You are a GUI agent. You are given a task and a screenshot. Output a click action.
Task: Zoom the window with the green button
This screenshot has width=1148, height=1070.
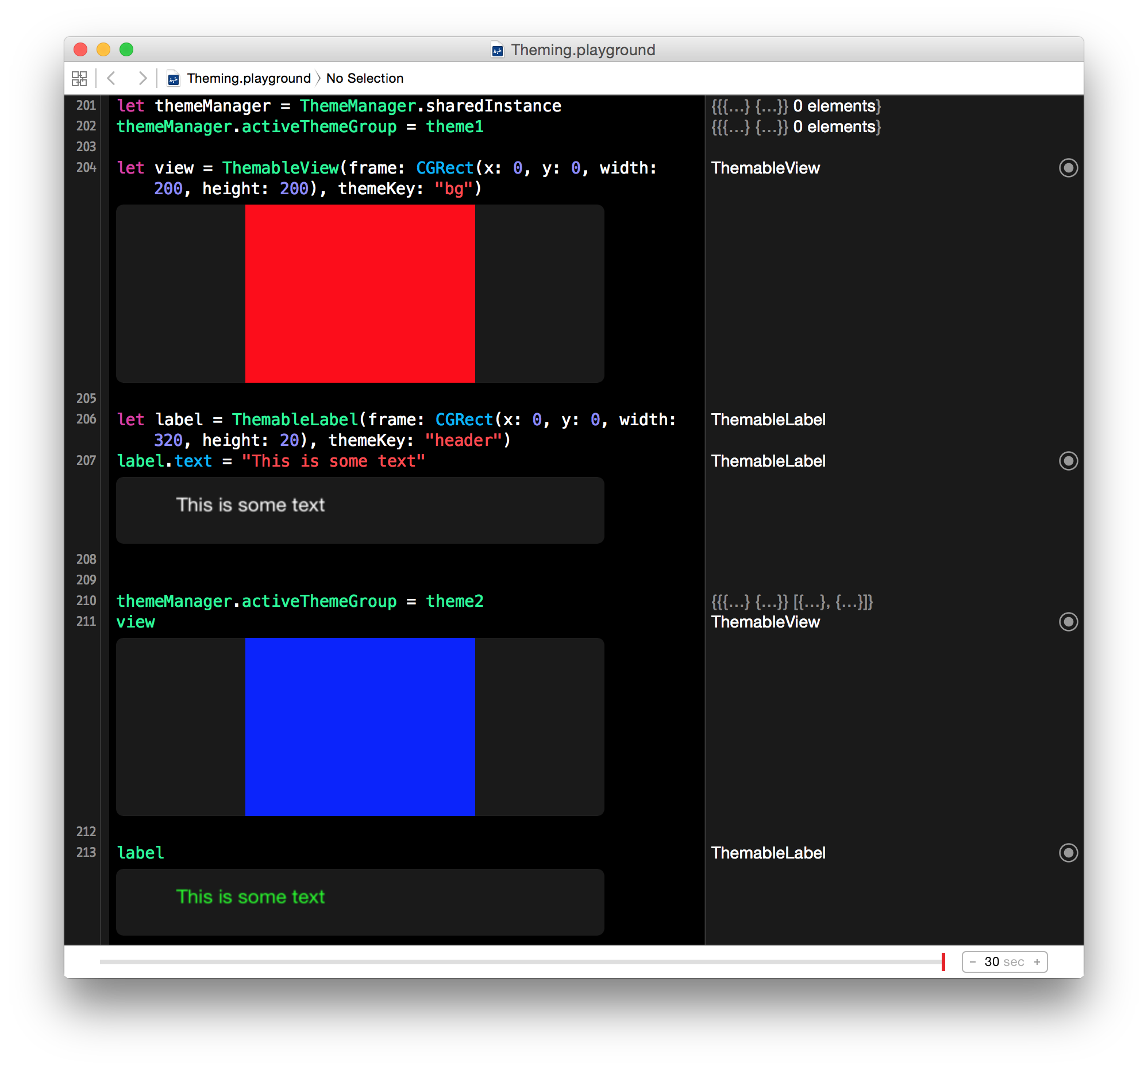click(126, 49)
